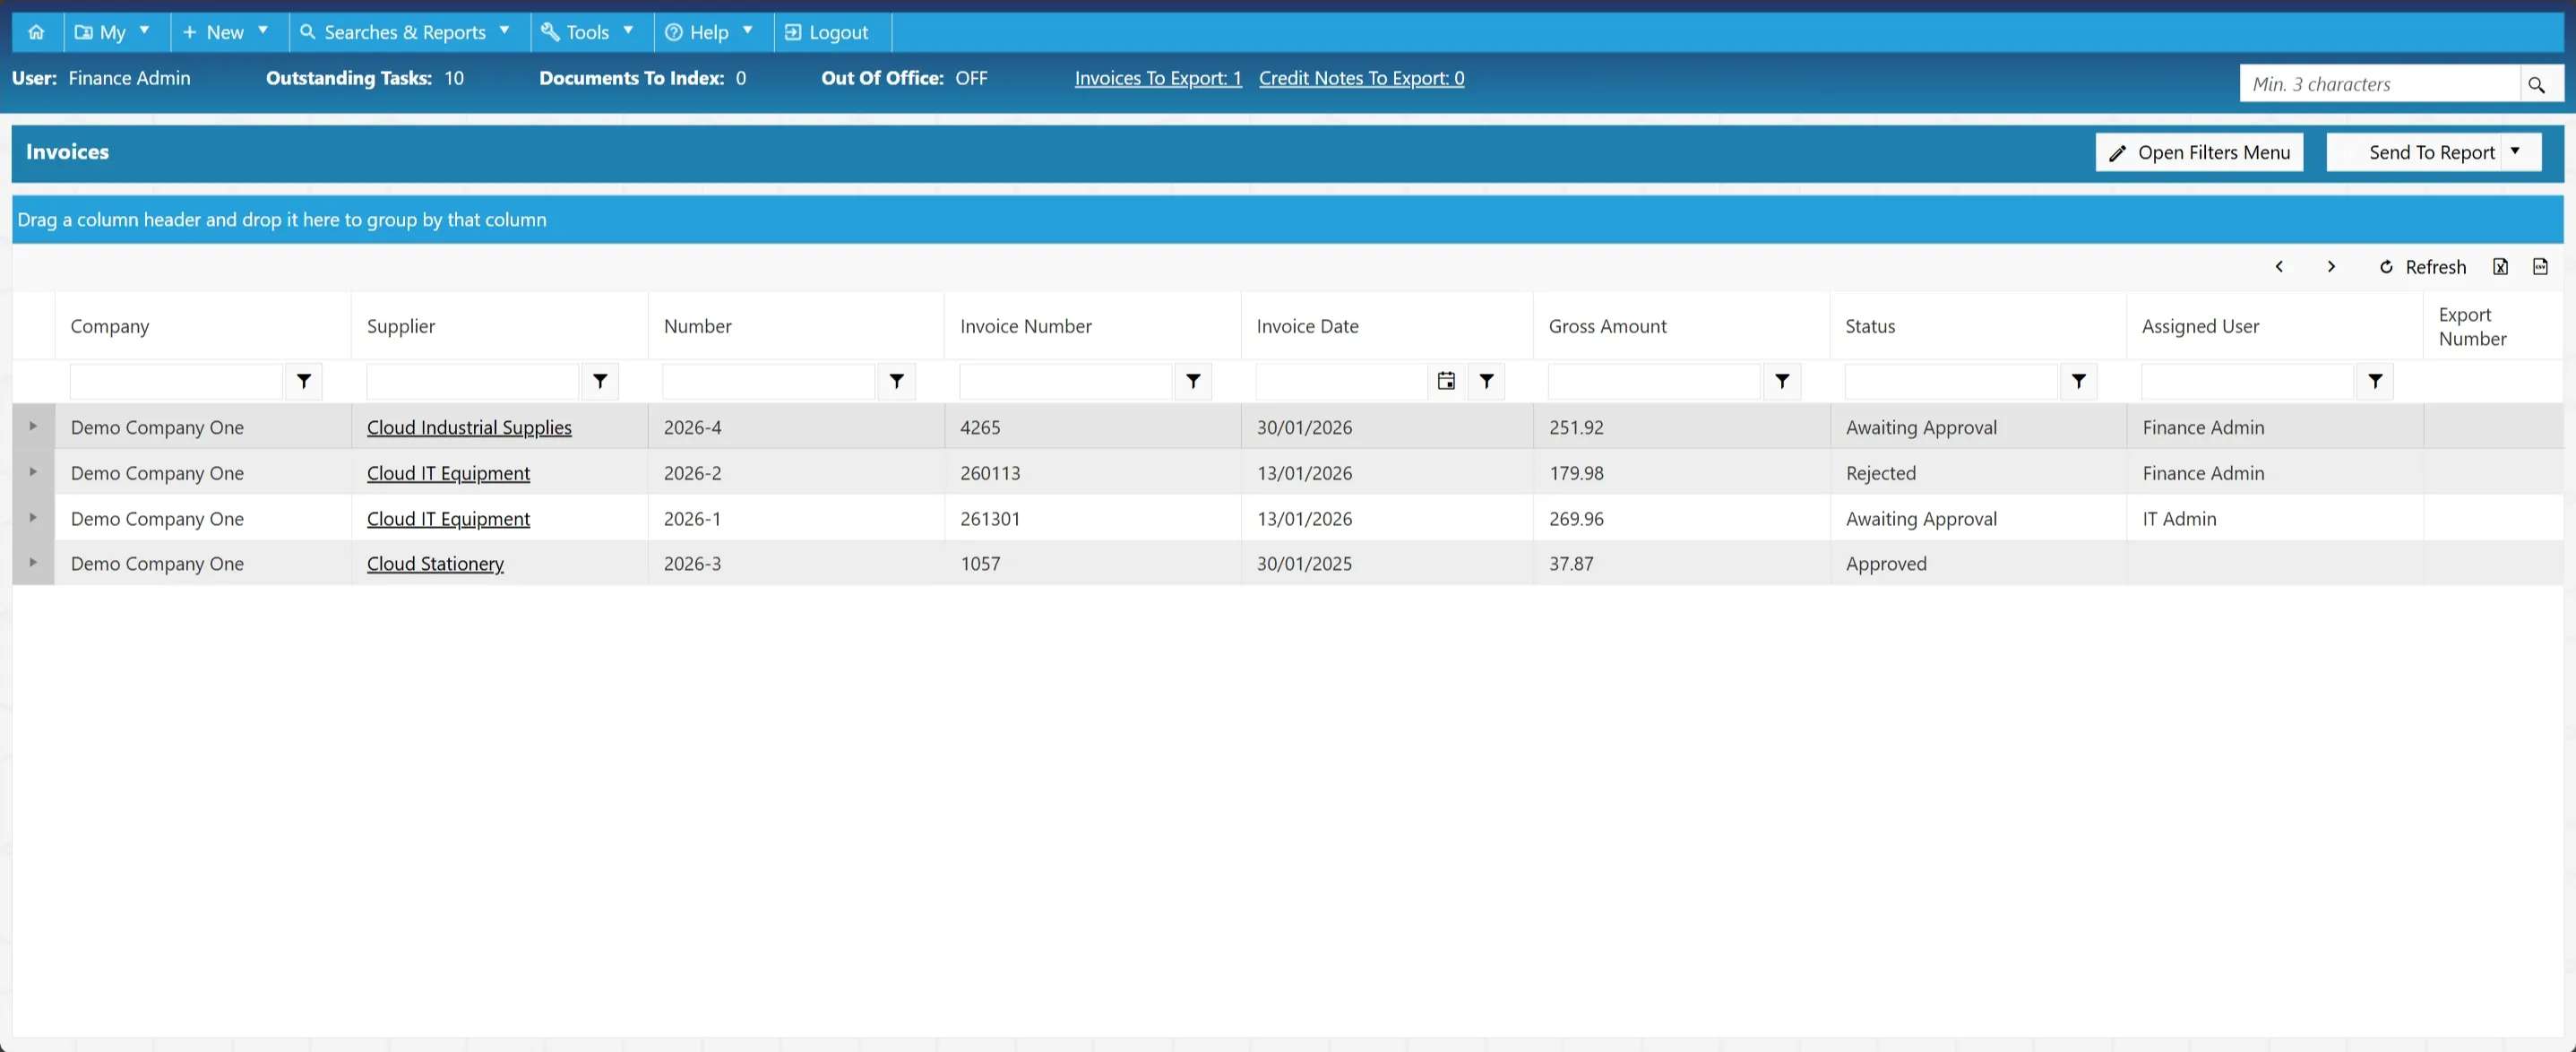
Task: Click the Invoice Number filter text field
Action: pos(1065,381)
